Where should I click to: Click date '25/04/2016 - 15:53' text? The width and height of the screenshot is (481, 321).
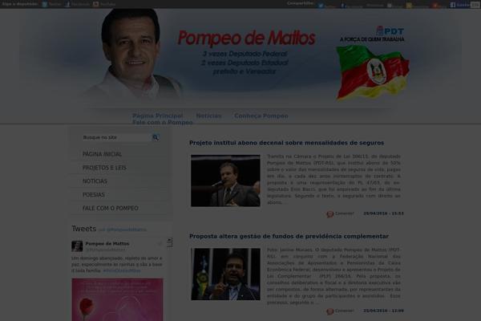click(x=383, y=213)
